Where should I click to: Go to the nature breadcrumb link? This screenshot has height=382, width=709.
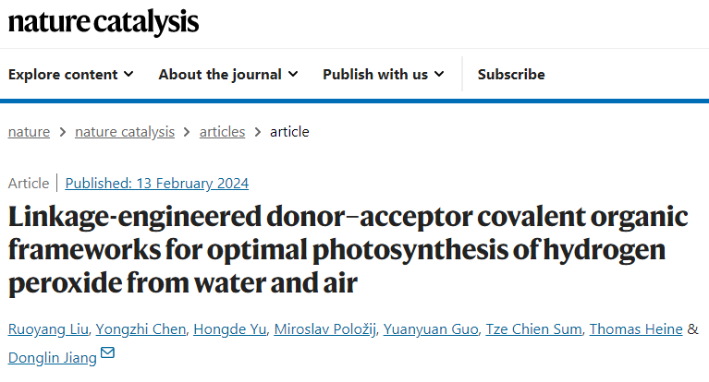coord(29,132)
